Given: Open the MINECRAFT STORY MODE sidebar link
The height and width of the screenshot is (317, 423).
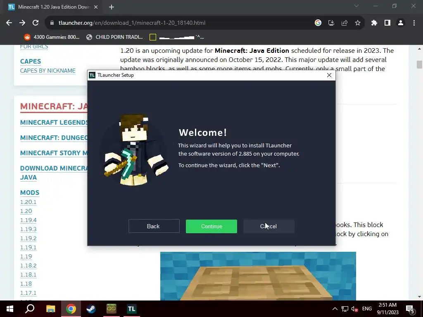Looking at the screenshot, I should pos(54,153).
